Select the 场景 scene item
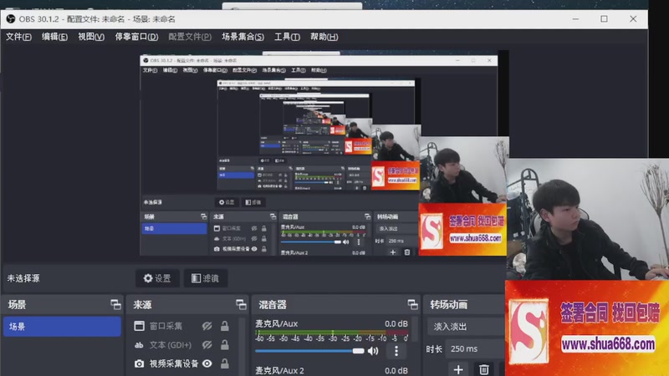The width and height of the screenshot is (669, 376). 62,327
